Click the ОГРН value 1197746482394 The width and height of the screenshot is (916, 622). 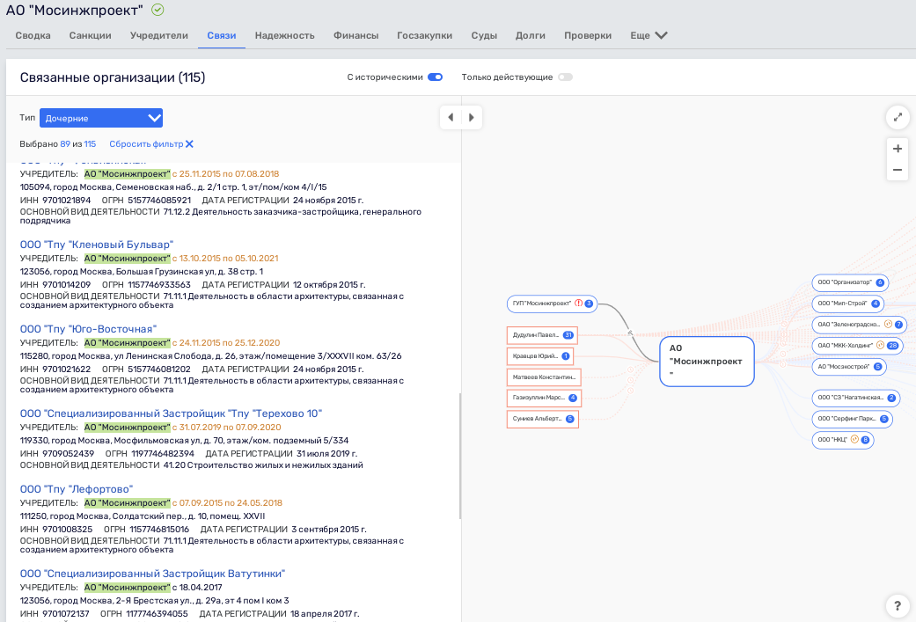click(163, 453)
